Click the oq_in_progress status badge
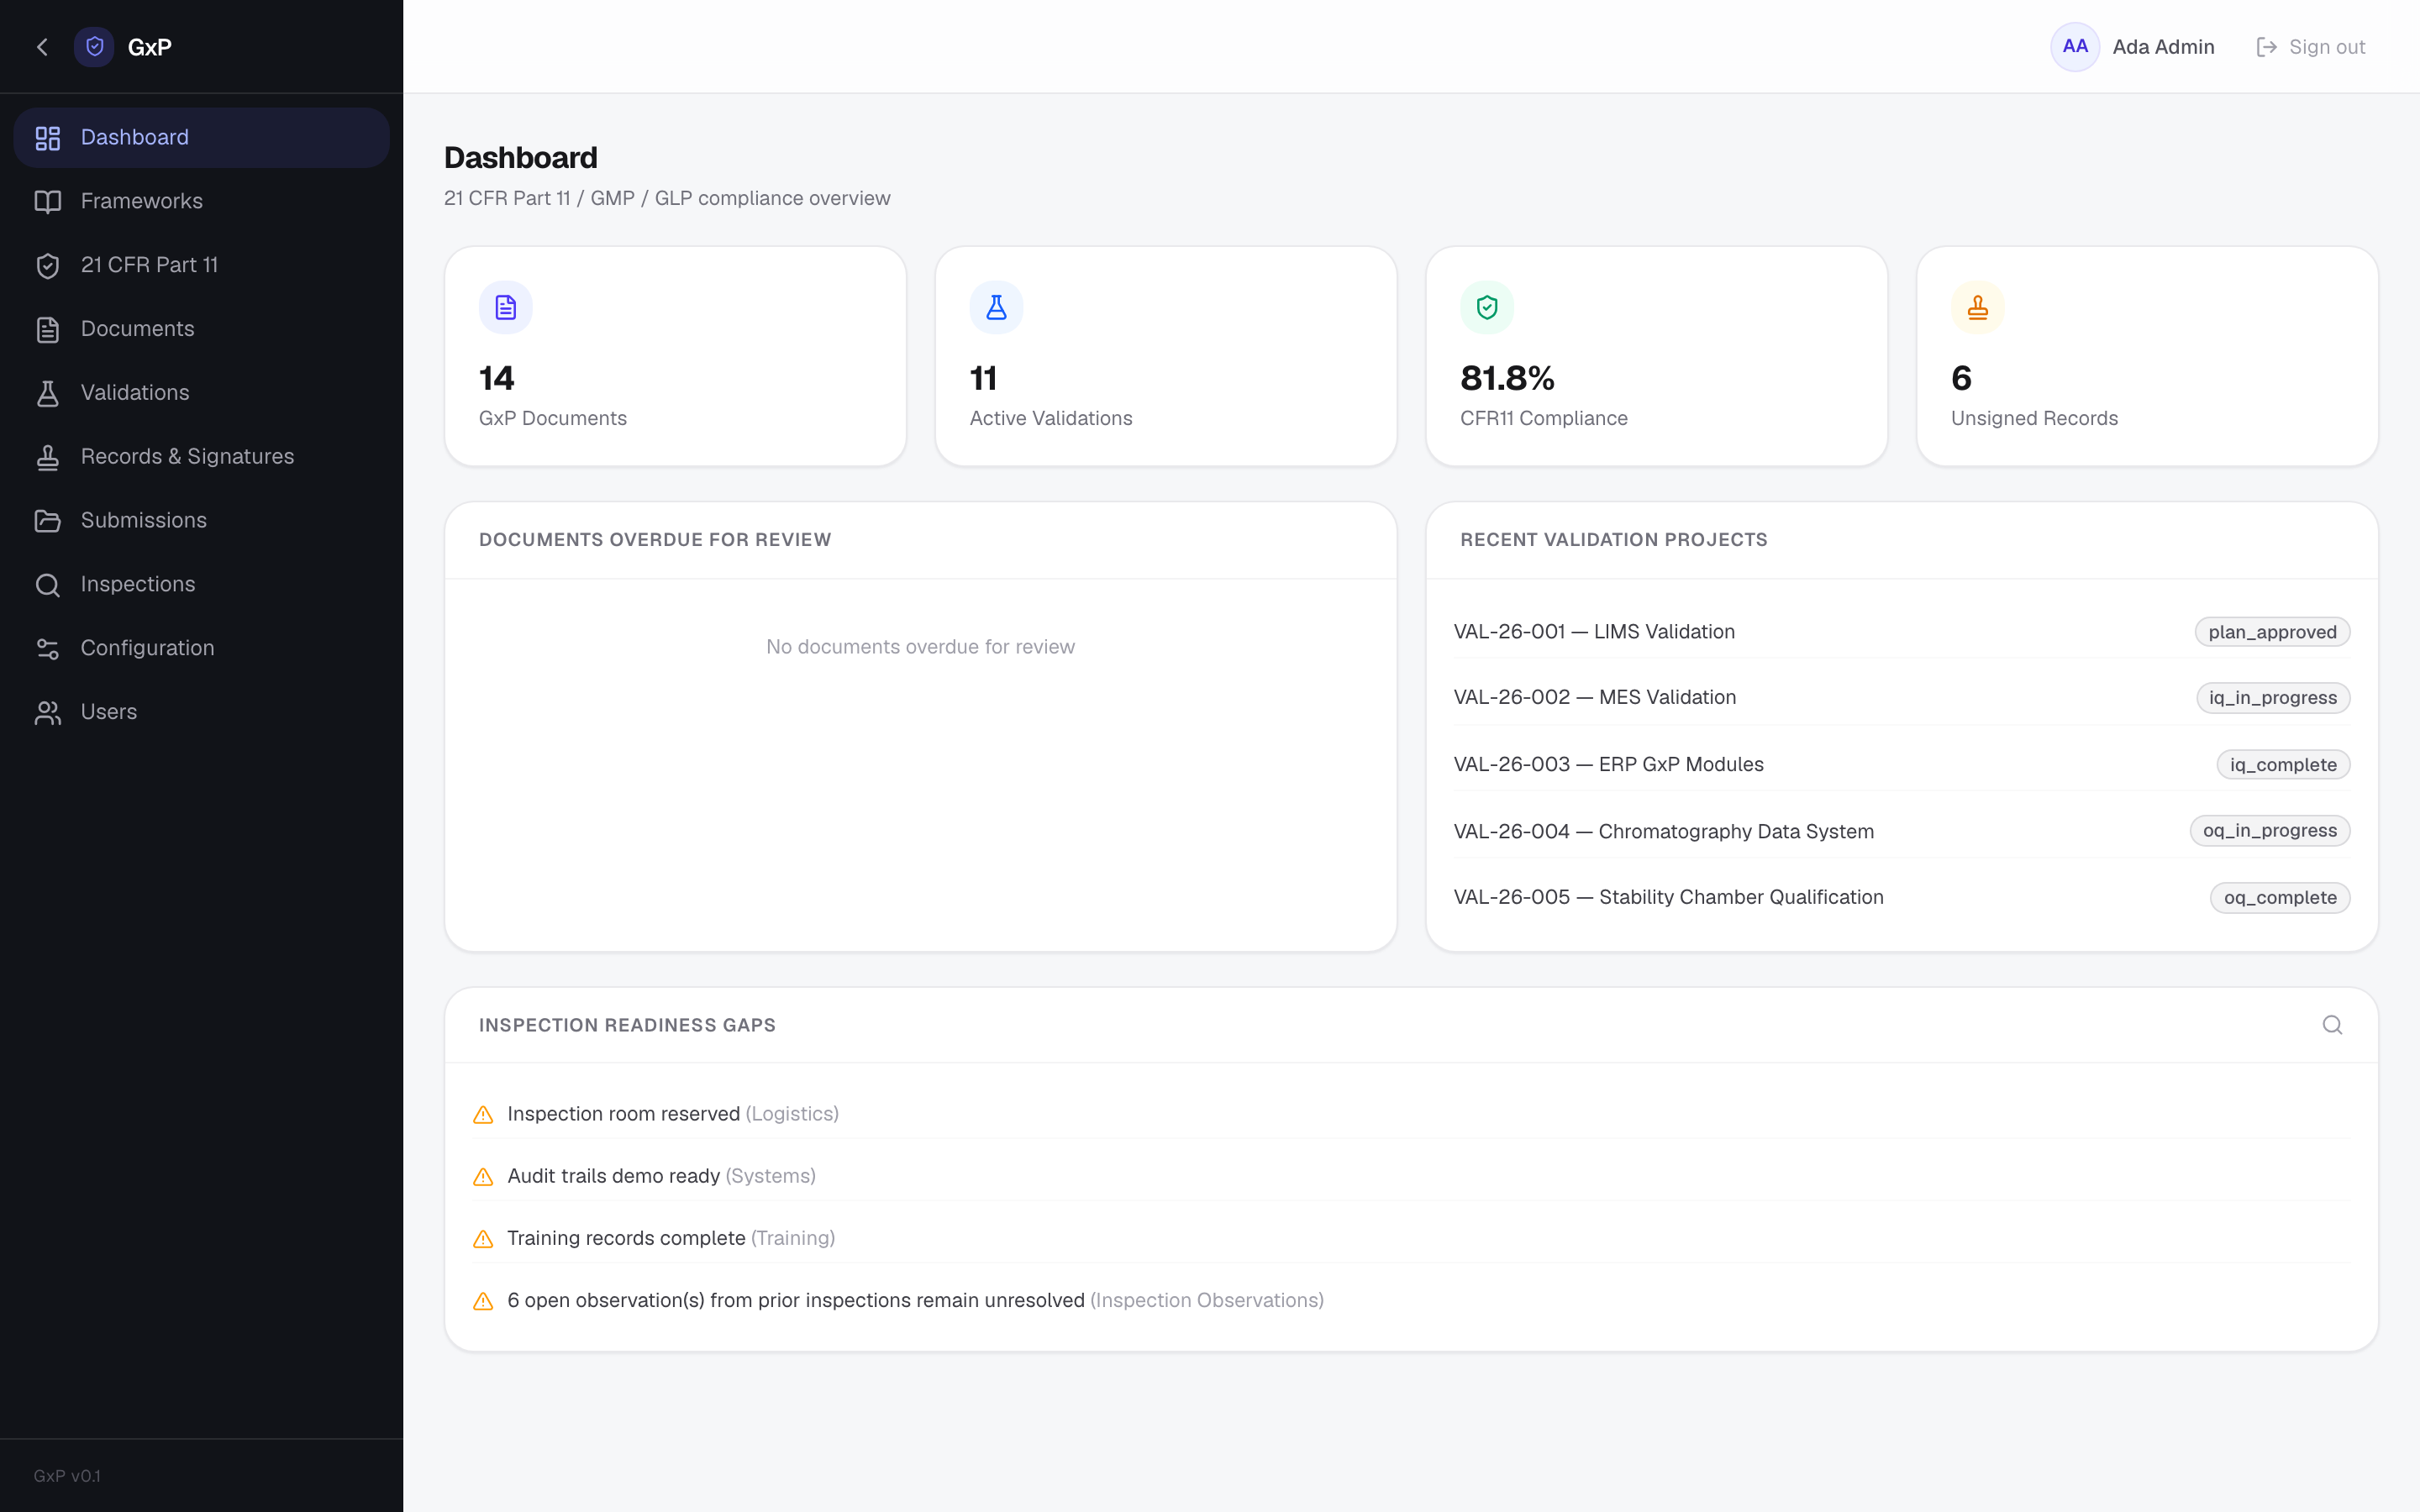 (x=2270, y=831)
